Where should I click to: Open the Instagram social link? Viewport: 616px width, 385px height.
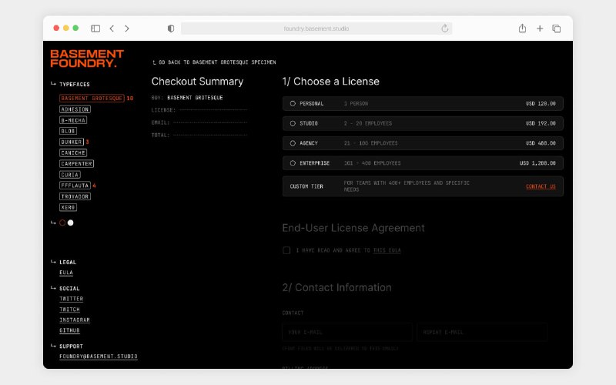[x=75, y=320]
